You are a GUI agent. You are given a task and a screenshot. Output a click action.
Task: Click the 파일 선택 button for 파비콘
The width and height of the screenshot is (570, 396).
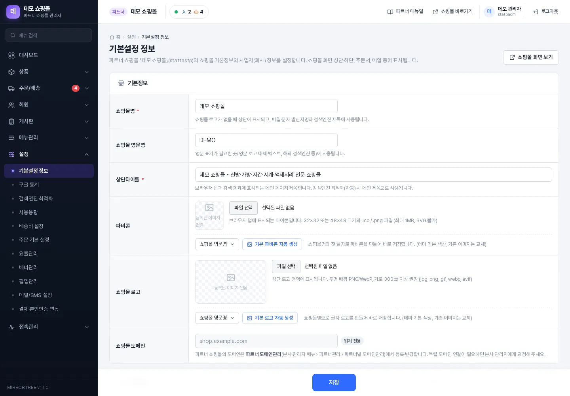coord(243,208)
